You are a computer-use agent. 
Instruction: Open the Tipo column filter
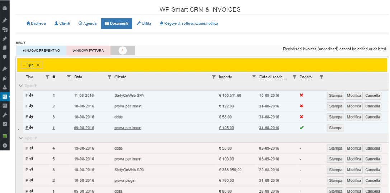47,77
